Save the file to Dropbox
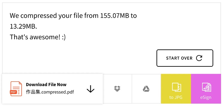Screen dimensions: 224x106 point(117,89)
